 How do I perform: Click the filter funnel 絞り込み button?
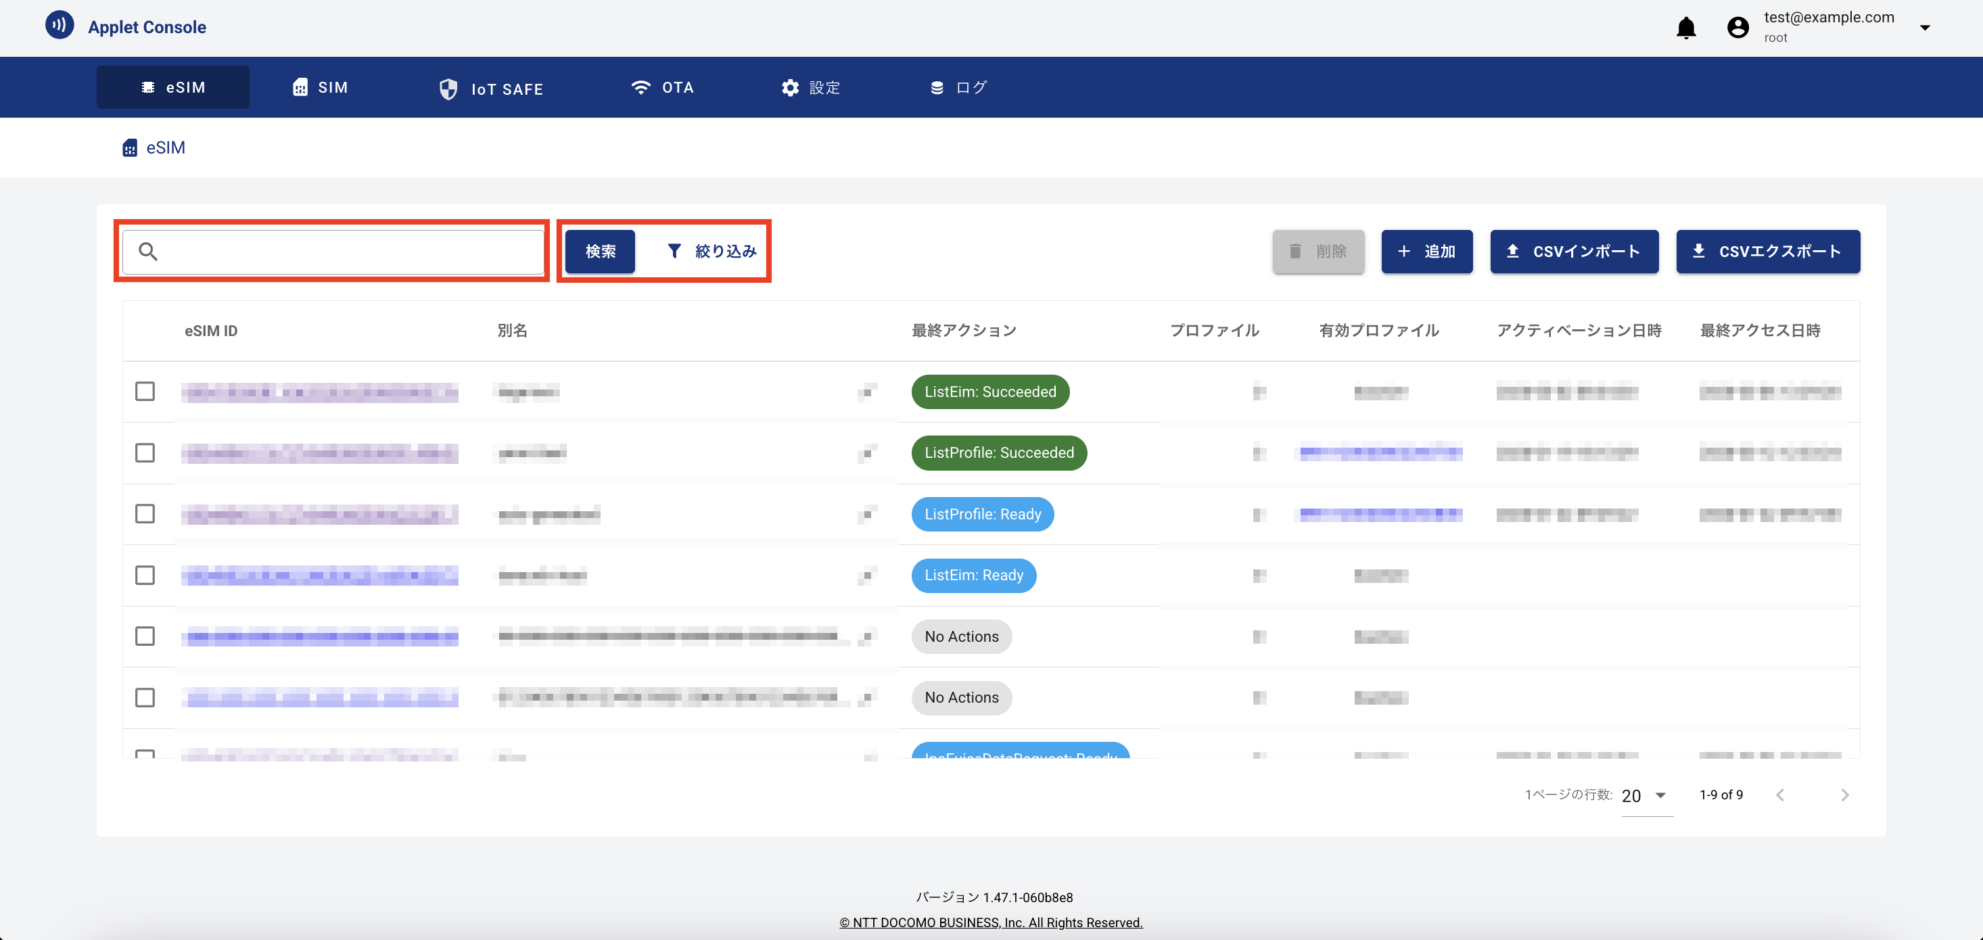click(x=711, y=251)
